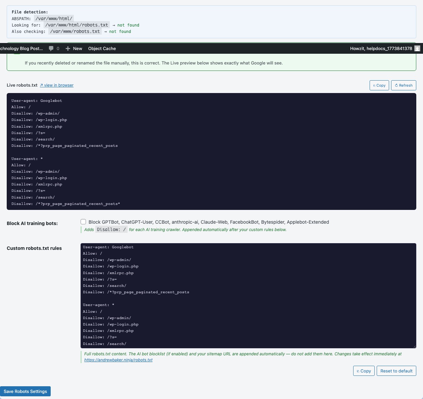Viewport: 423px width, 399px height.
Task: Open the Object Cache menu in the admin bar
Action: (102, 48)
